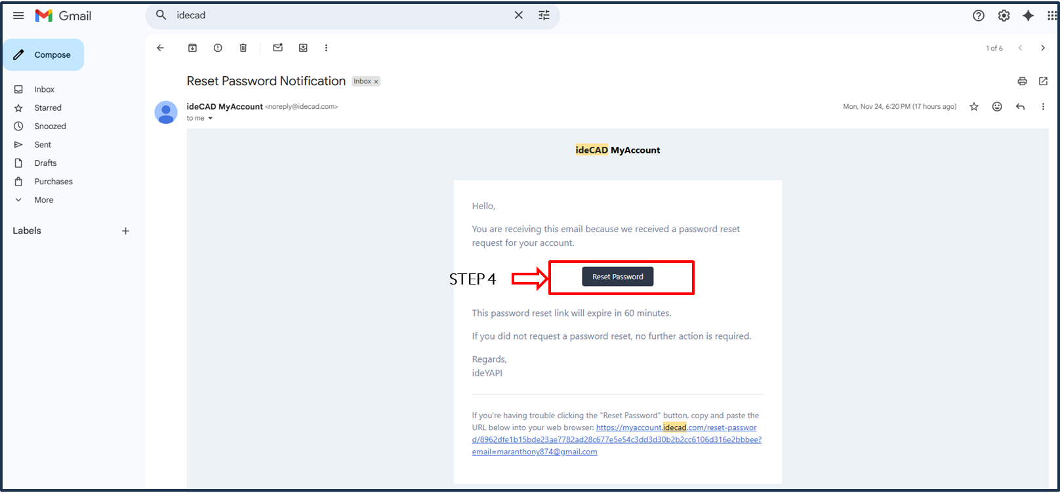Mark the email as unread
Image resolution: width=1060 pixels, height=493 pixels.
[x=278, y=48]
